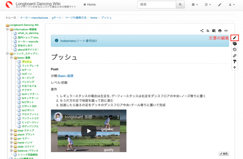This screenshot has height=159, width=243.
Task: Open the video's three-dot options menu
Action: tap(118, 117)
